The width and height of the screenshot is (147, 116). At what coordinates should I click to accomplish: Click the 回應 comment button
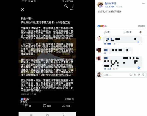pyautogui.click(x=128, y=32)
